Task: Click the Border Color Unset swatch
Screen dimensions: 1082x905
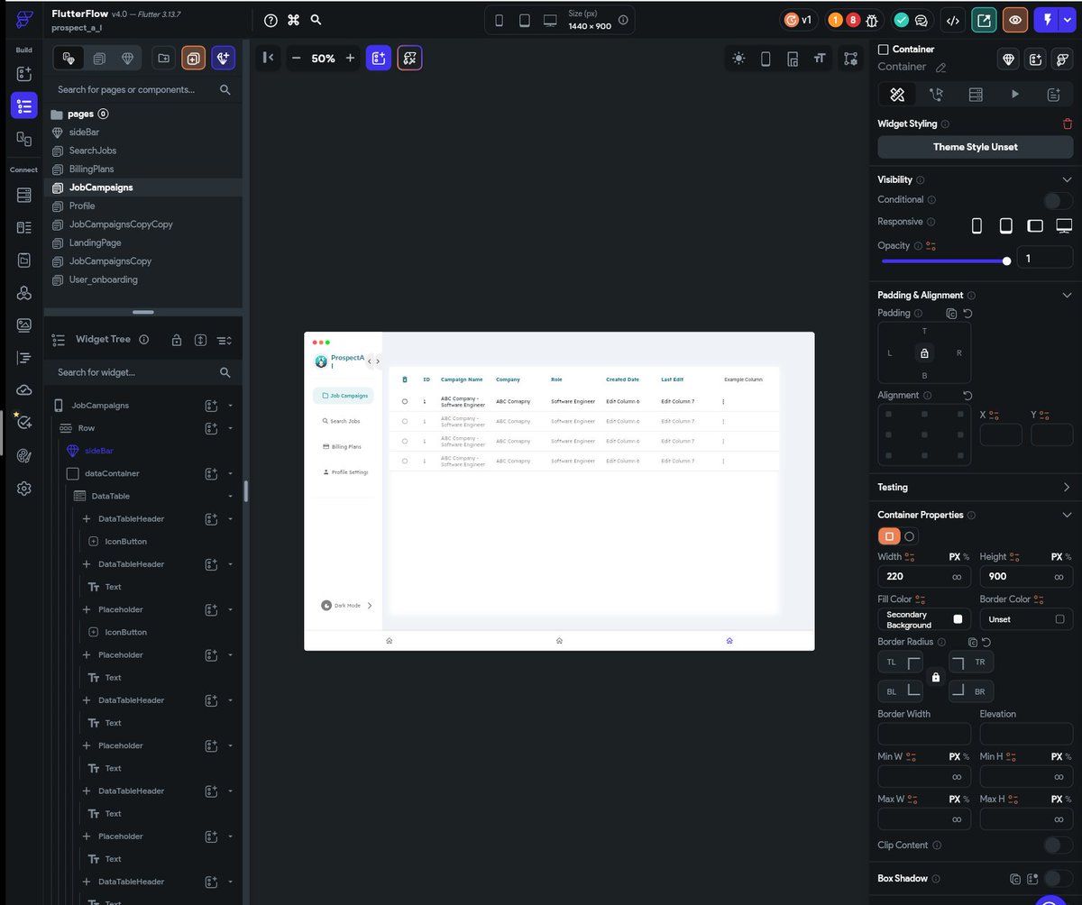Action: (1059, 619)
